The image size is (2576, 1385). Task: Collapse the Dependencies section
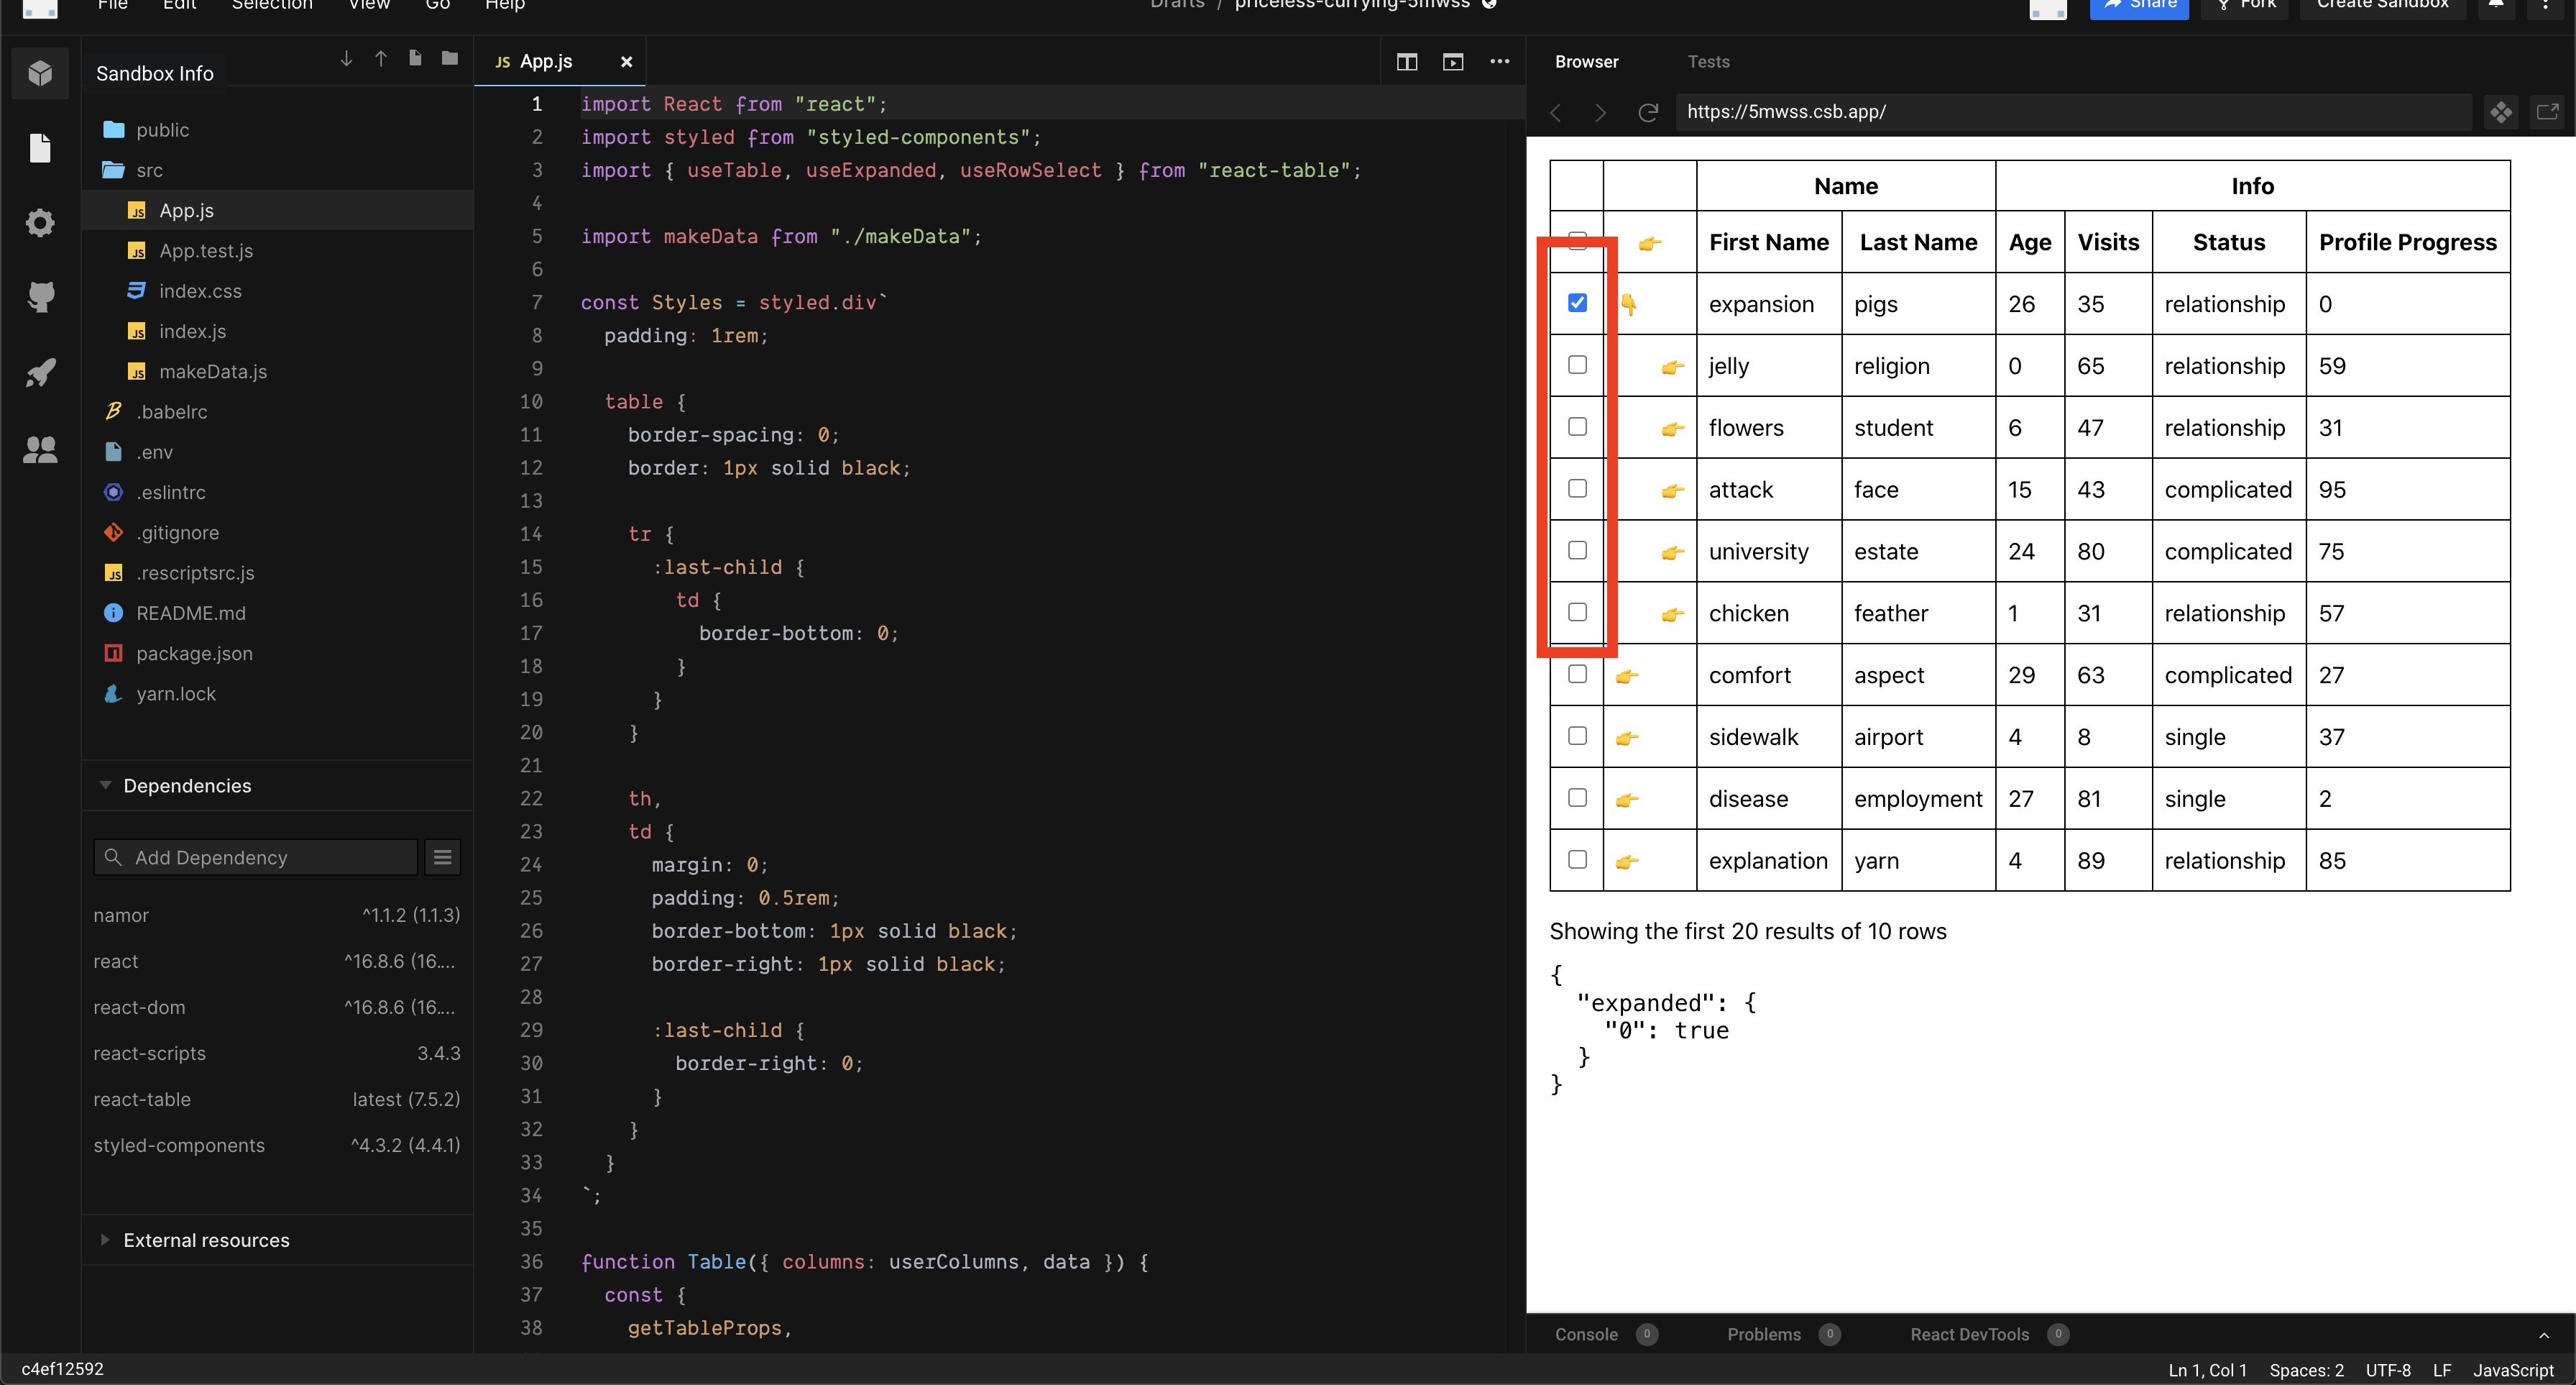tap(106, 785)
